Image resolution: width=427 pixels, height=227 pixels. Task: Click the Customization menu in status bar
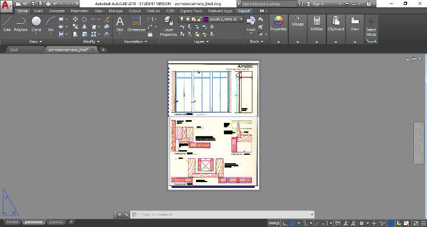(x=423, y=223)
